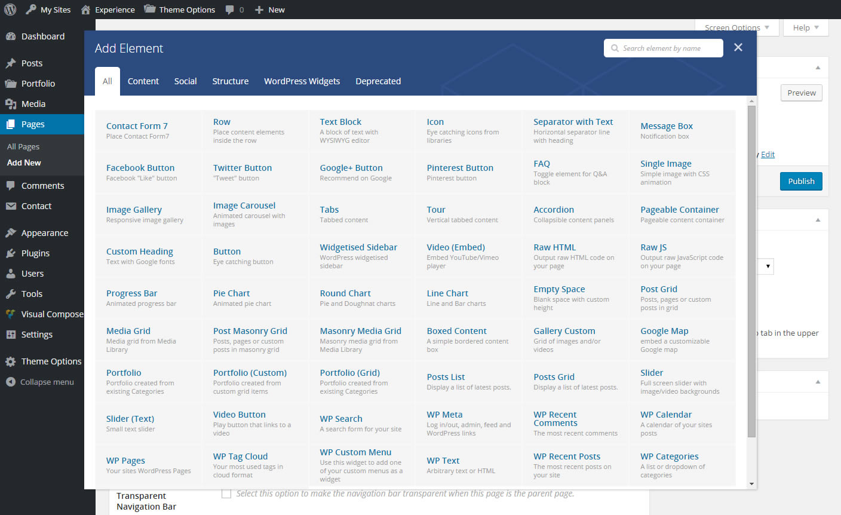841x515 pixels.
Task: Click the Edit link near Publish
Action: [768, 154]
